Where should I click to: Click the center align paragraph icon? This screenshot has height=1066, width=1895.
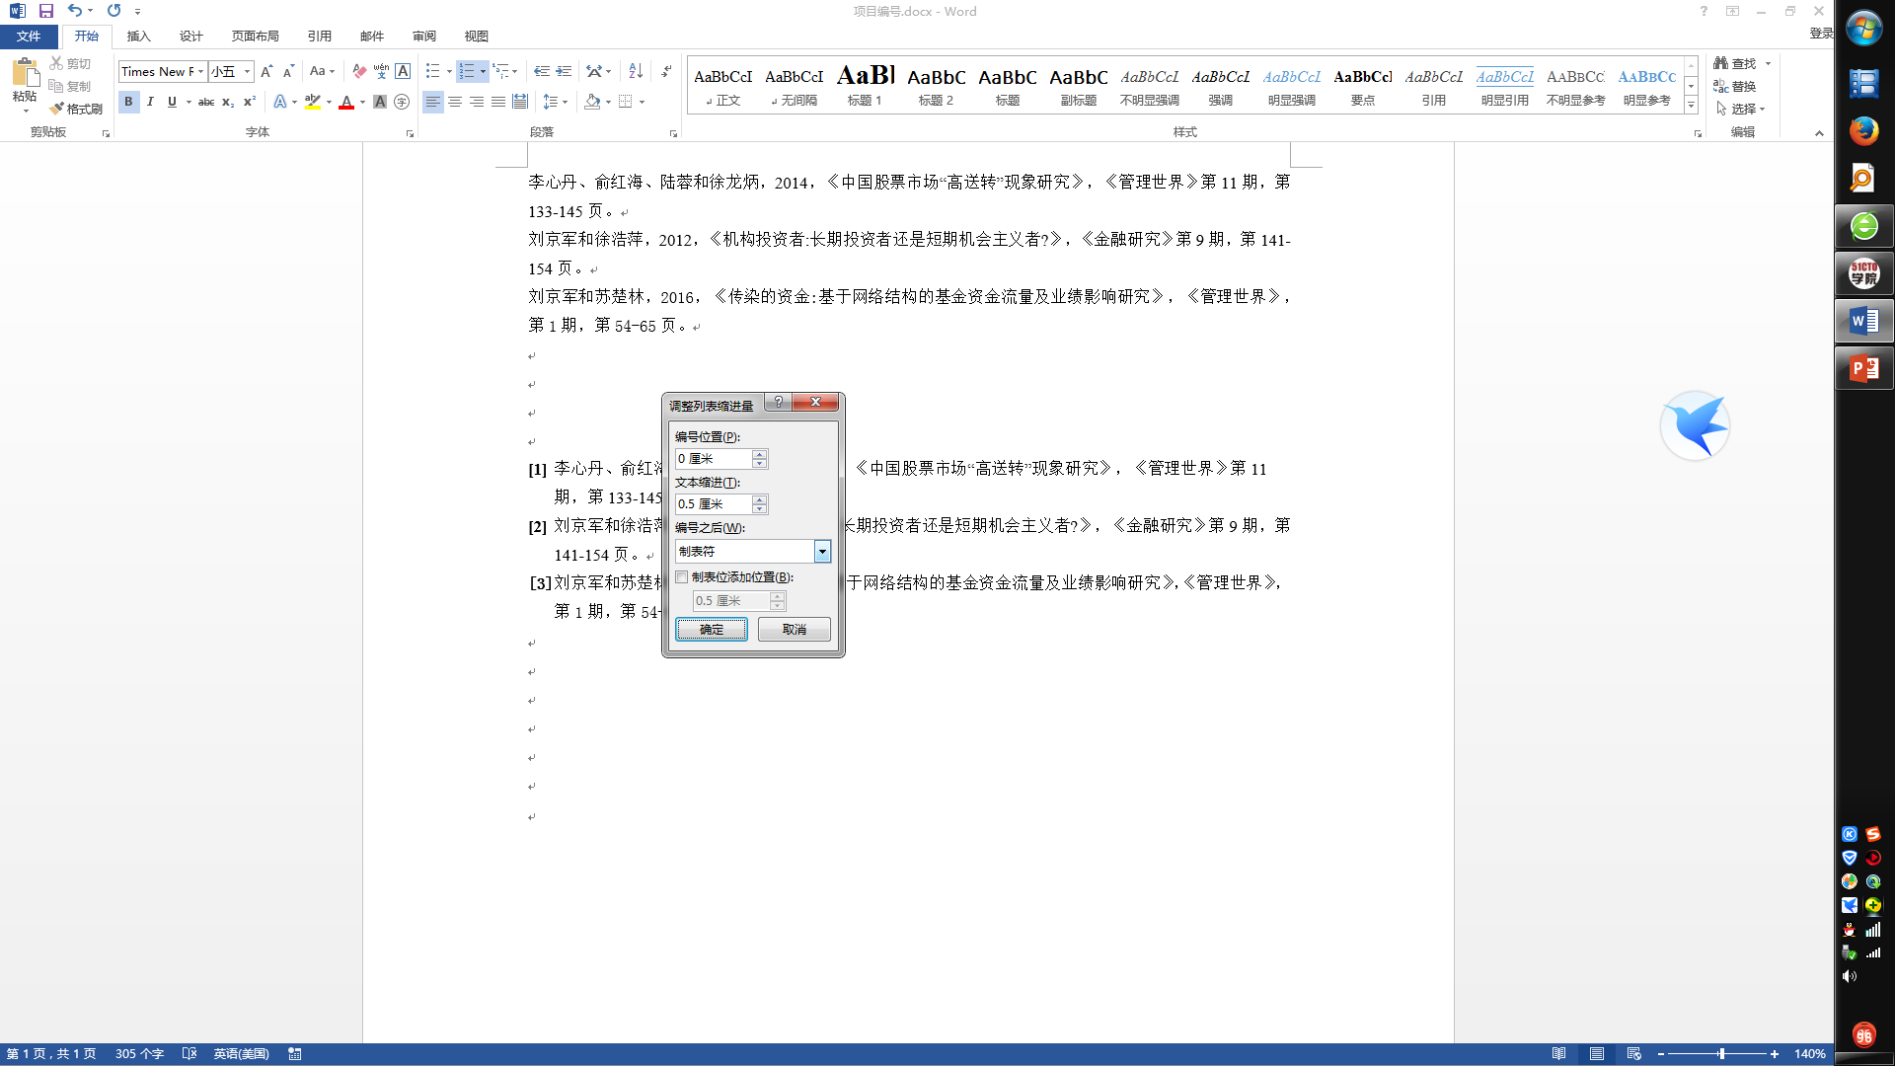(455, 102)
